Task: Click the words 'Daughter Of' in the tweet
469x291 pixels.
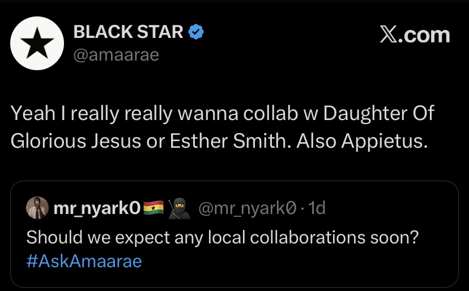Action: pyautogui.click(x=387, y=113)
